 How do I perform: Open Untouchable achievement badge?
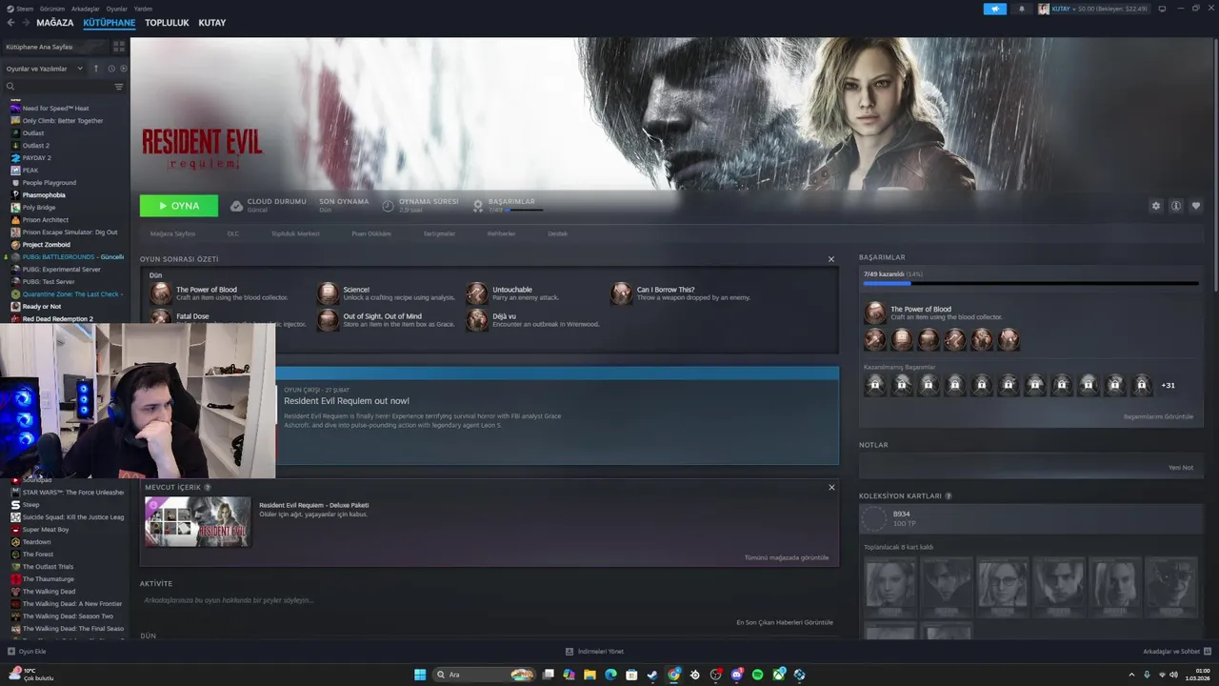[x=477, y=293]
